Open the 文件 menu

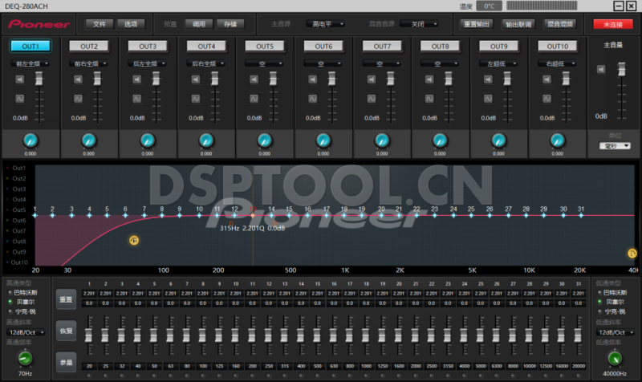[99, 24]
